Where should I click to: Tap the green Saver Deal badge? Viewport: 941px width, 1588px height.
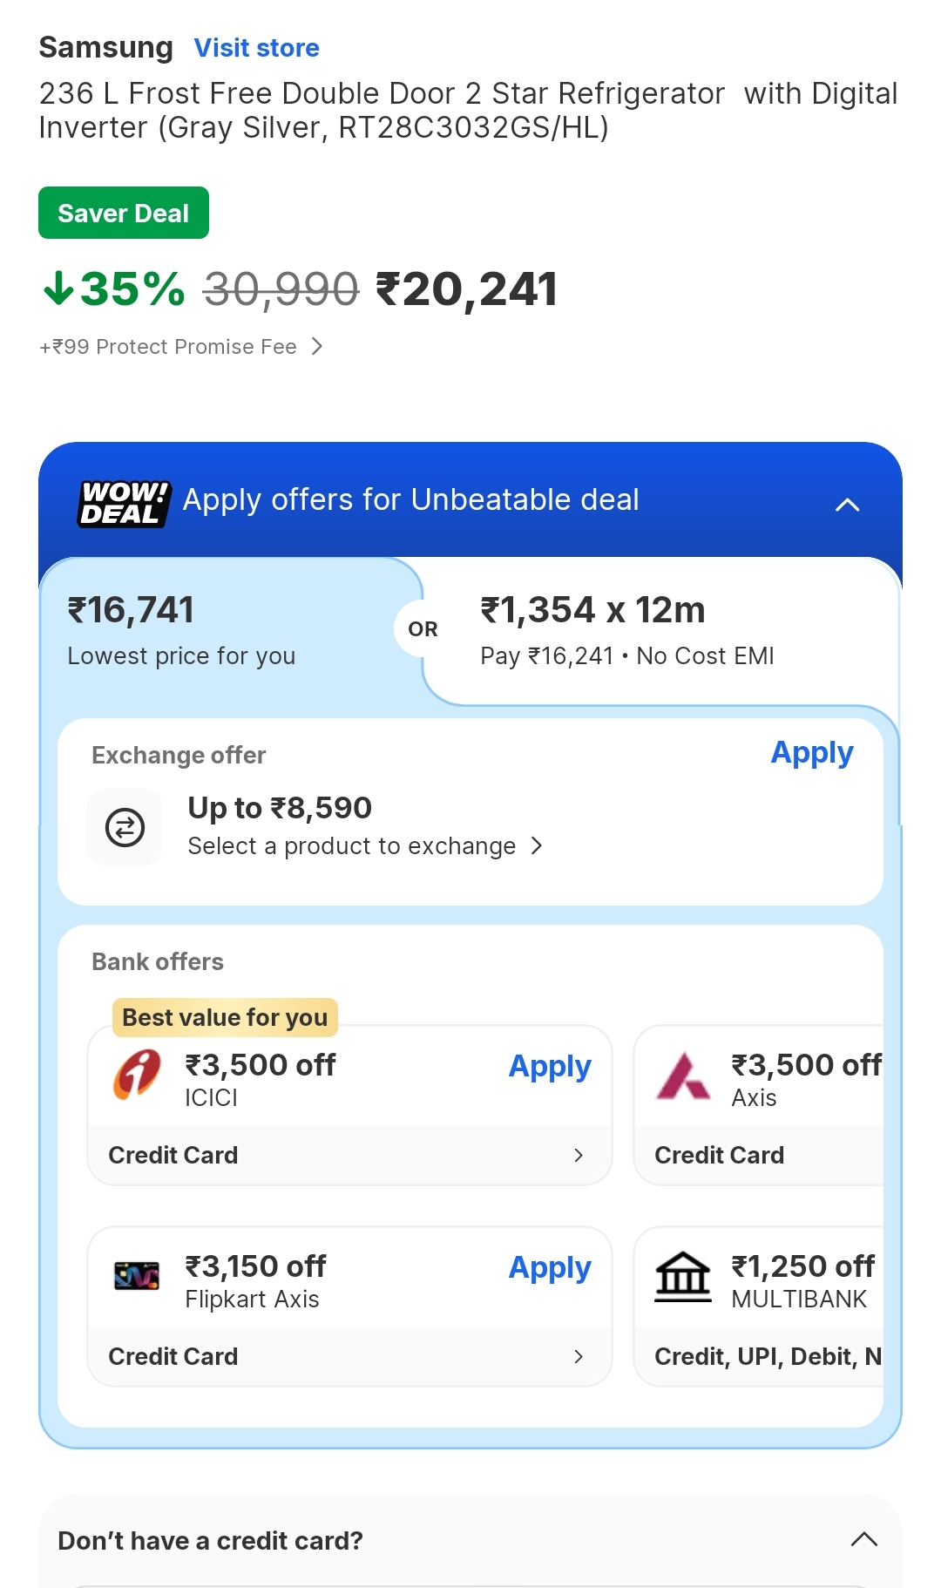click(x=124, y=213)
